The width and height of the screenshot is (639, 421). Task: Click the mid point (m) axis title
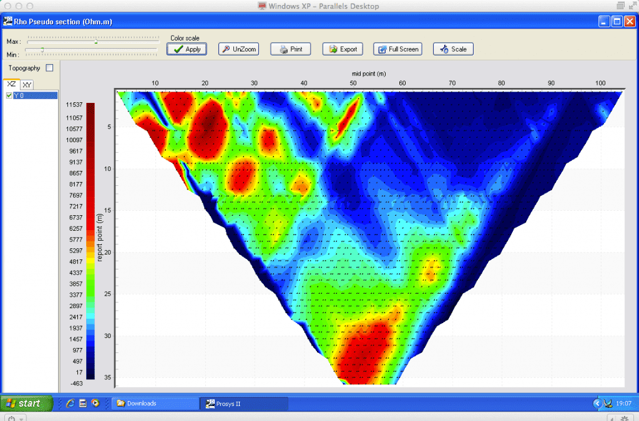pos(369,74)
